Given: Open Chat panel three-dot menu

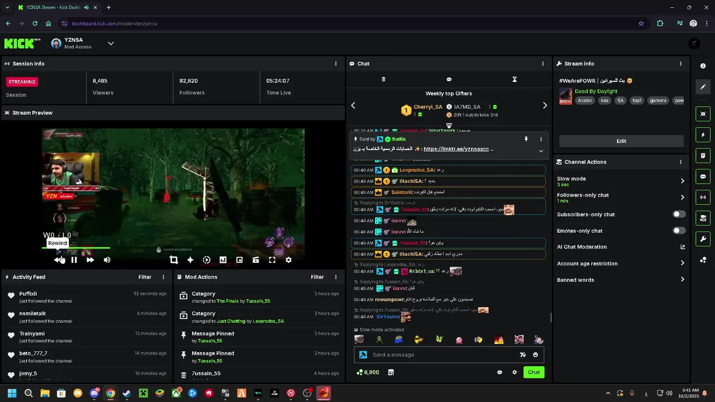Looking at the screenshot, I should pos(543,64).
